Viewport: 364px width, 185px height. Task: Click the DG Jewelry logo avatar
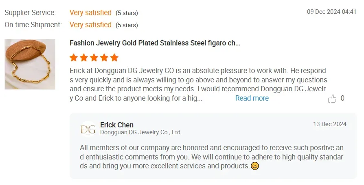click(x=88, y=129)
